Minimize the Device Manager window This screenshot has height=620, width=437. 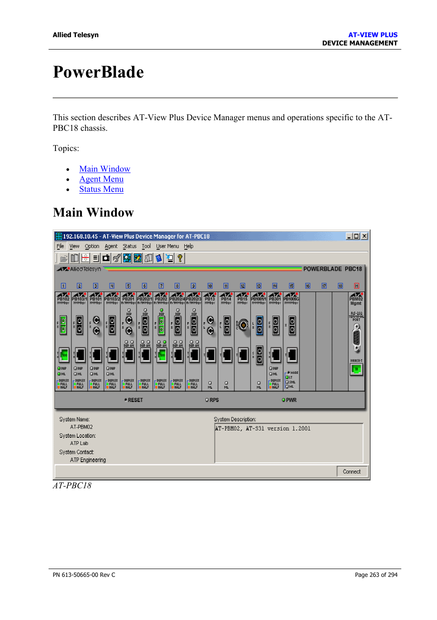pyautogui.click(x=349, y=236)
